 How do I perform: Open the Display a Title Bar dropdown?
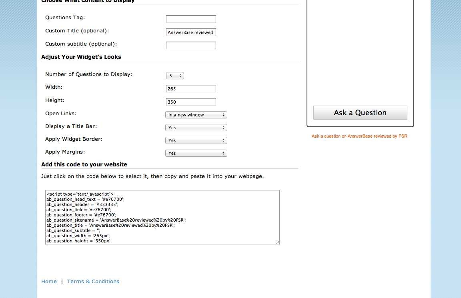click(196, 128)
